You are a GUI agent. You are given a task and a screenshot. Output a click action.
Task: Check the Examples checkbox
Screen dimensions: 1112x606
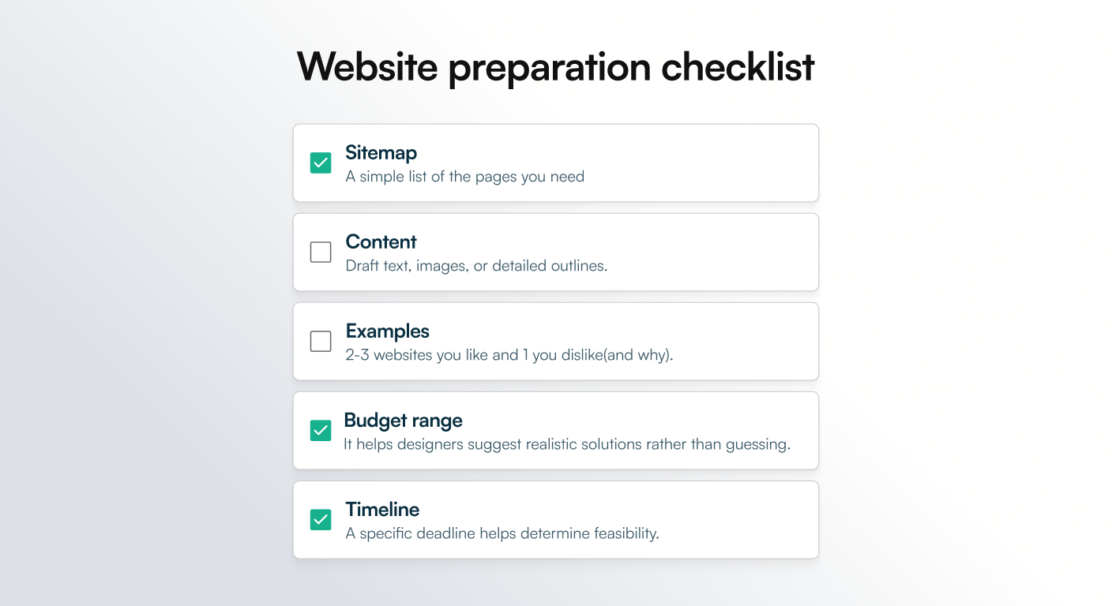(321, 341)
